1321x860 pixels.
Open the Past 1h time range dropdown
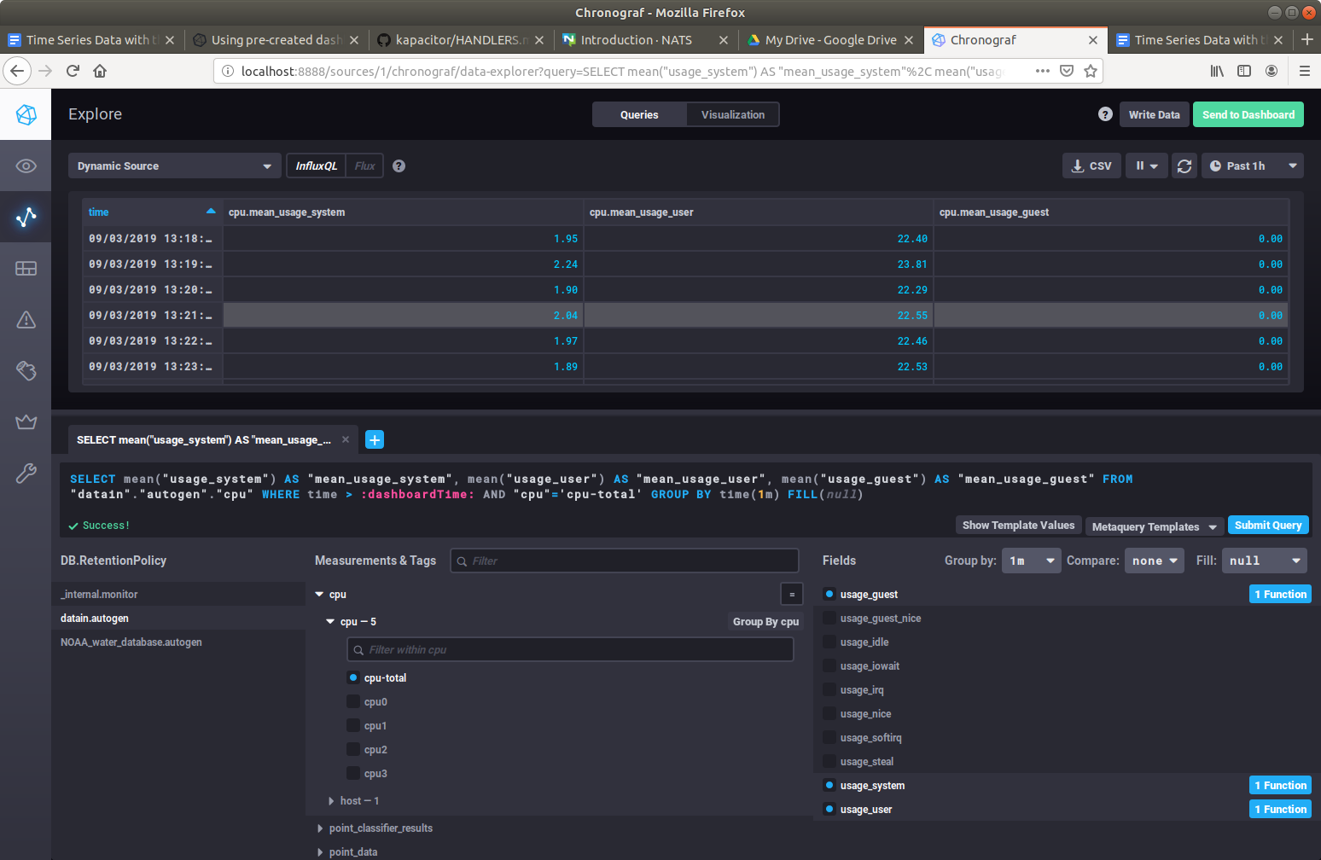(1253, 166)
